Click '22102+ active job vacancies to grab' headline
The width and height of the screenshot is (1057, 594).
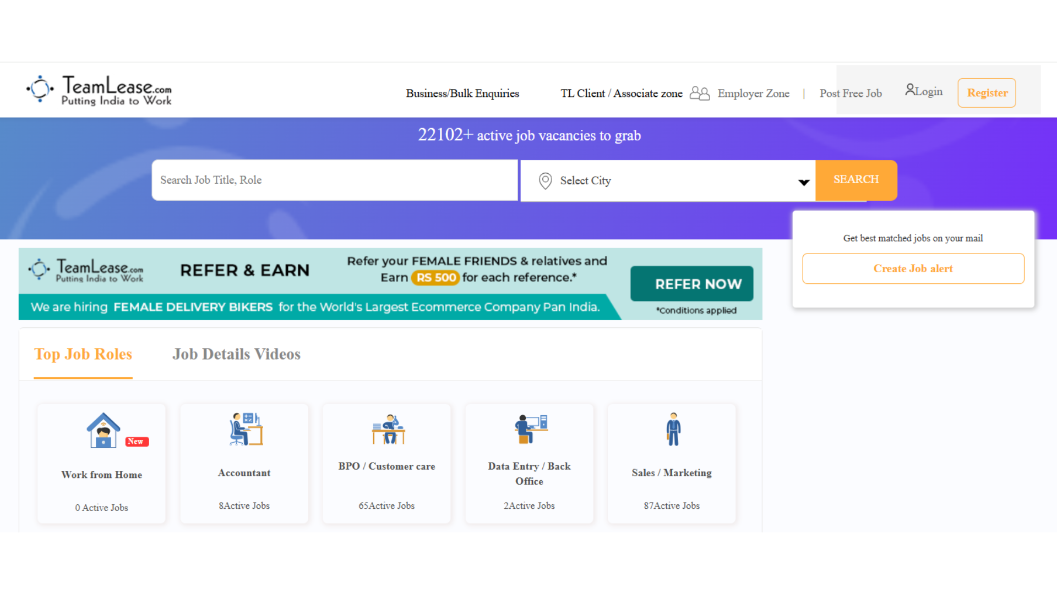coord(529,135)
